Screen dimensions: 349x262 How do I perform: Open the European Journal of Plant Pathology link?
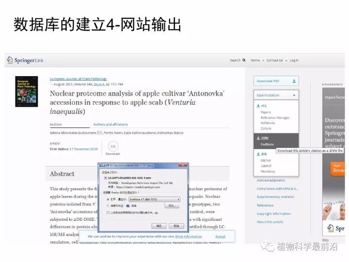click(79, 79)
